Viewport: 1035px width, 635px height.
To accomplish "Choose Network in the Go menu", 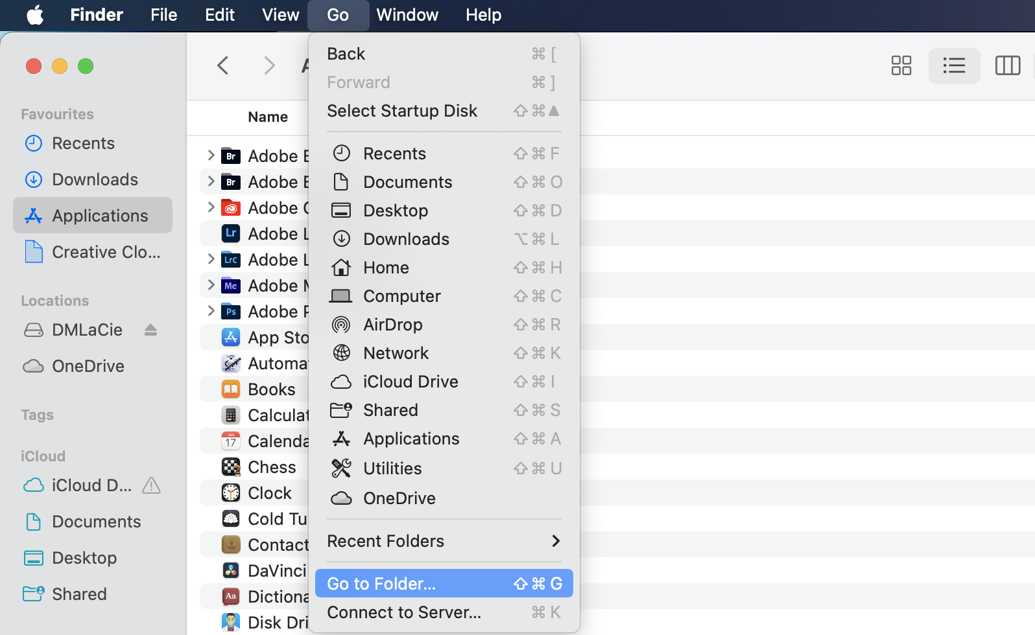I will (444, 353).
